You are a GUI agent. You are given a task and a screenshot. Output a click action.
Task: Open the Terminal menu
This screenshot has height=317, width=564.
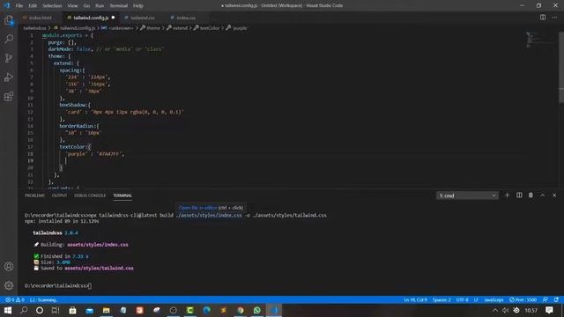(118, 6)
